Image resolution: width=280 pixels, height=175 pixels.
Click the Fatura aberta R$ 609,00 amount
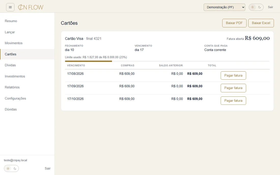pyautogui.click(x=257, y=38)
